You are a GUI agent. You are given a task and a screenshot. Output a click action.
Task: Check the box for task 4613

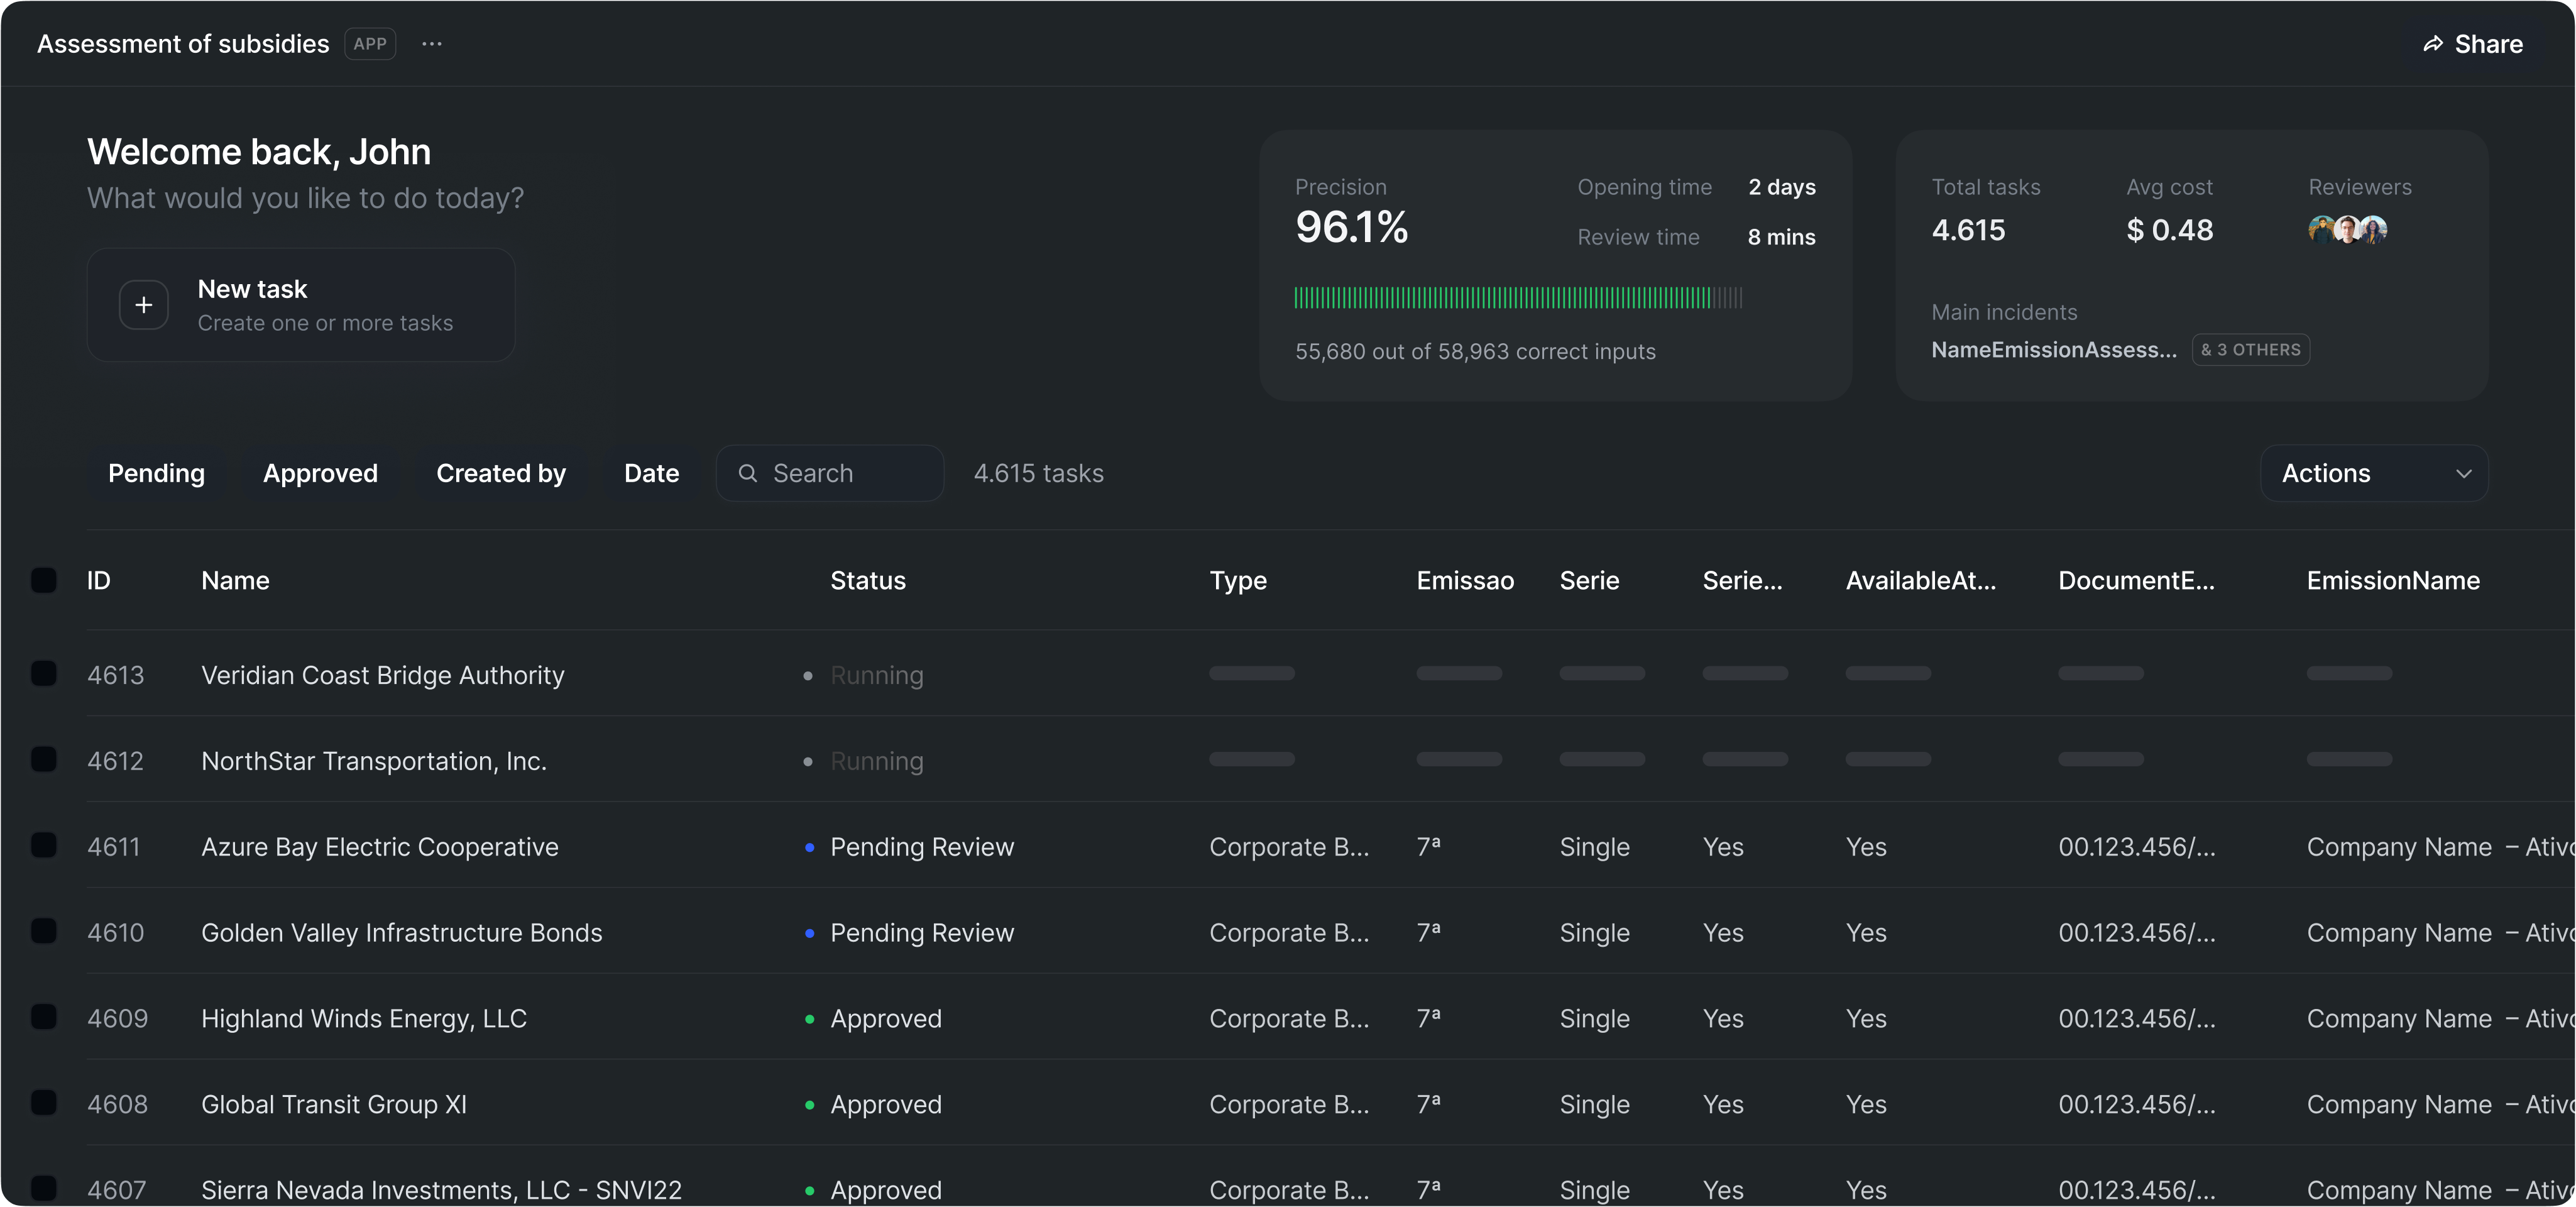click(x=44, y=674)
